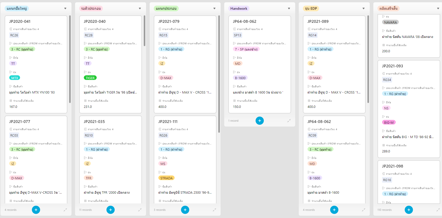
Task: Click the NAVARA model tag
Action: [390, 22]
